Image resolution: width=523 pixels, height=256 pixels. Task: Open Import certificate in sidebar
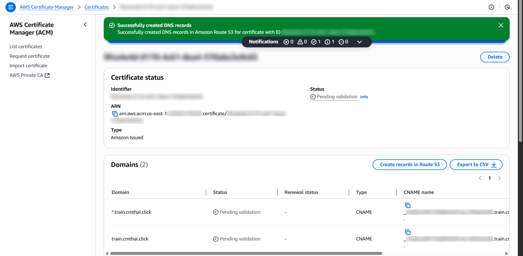[x=28, y=66]
